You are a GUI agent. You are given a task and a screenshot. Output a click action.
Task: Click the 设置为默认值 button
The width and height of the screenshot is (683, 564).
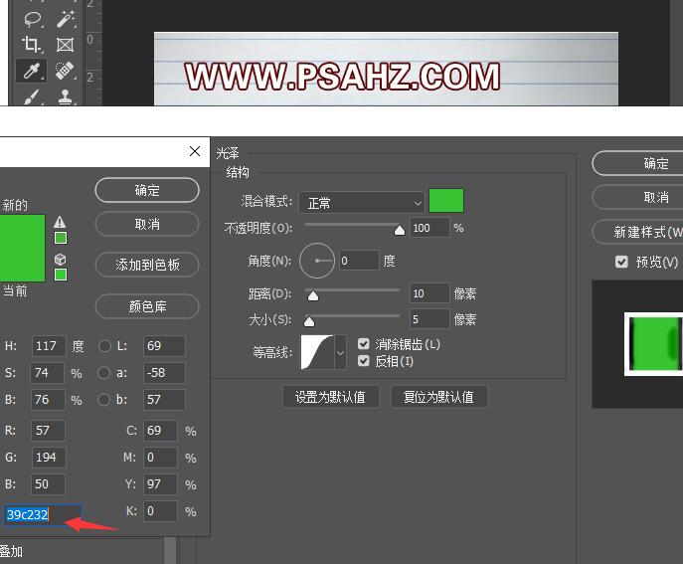pyautogui.click(x=331, y=397)
